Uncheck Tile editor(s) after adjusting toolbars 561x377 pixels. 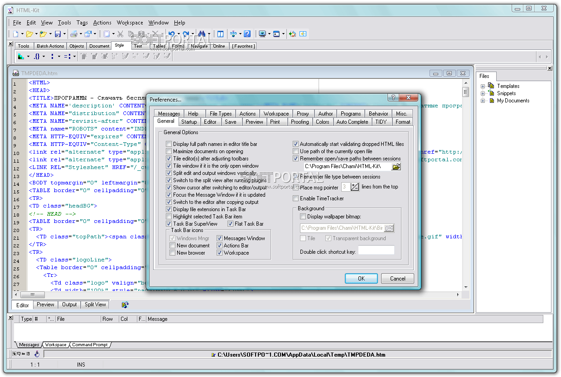[169, 159]
